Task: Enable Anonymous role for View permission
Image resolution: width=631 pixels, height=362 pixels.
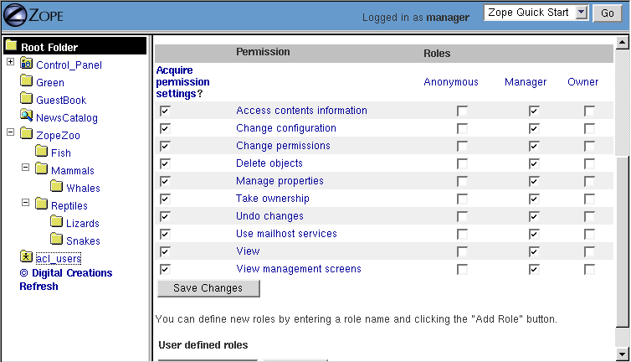Action: [x=462, y=251]
